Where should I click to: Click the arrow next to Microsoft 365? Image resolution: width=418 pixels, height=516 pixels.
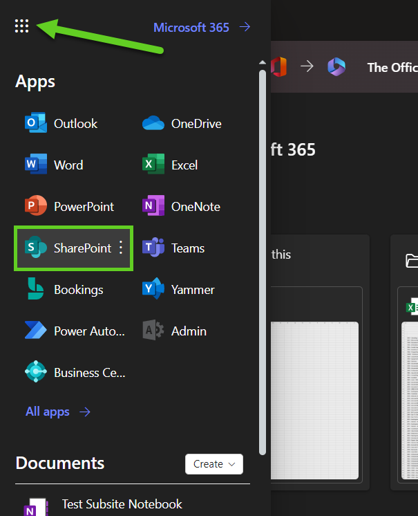(x=245, y=27)
